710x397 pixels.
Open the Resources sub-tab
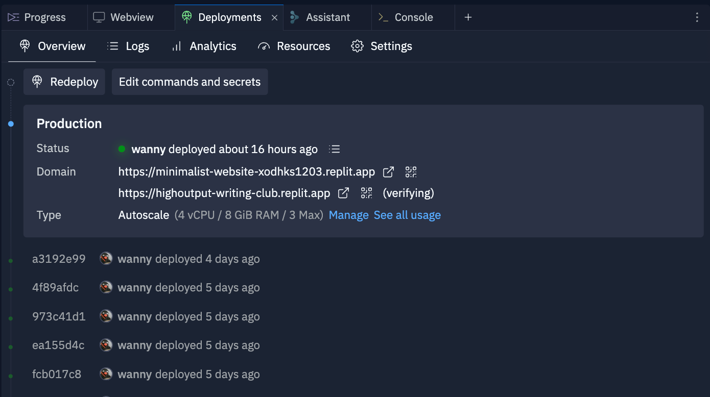click(294, 46)
